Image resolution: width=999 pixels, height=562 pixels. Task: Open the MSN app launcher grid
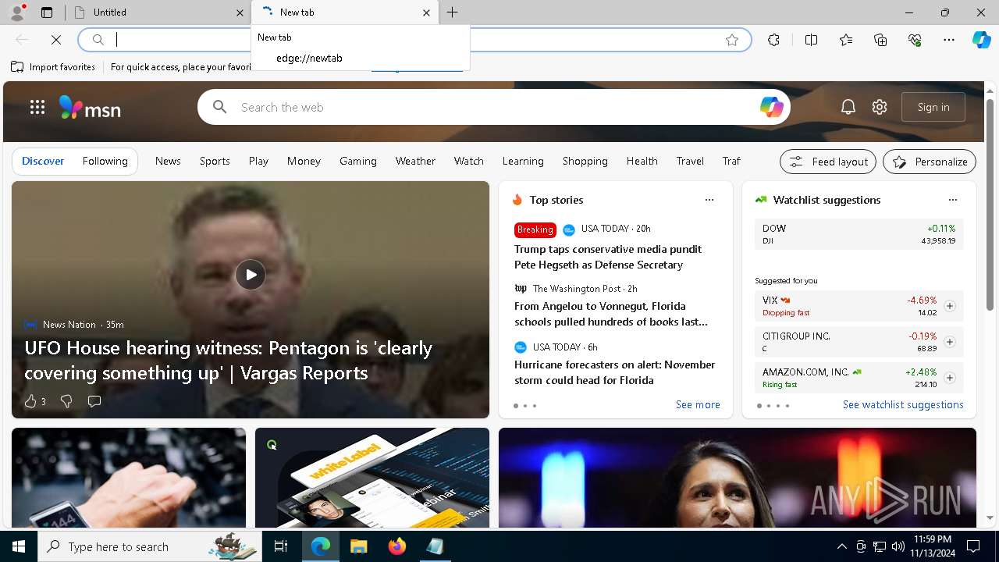pos(37,107)
